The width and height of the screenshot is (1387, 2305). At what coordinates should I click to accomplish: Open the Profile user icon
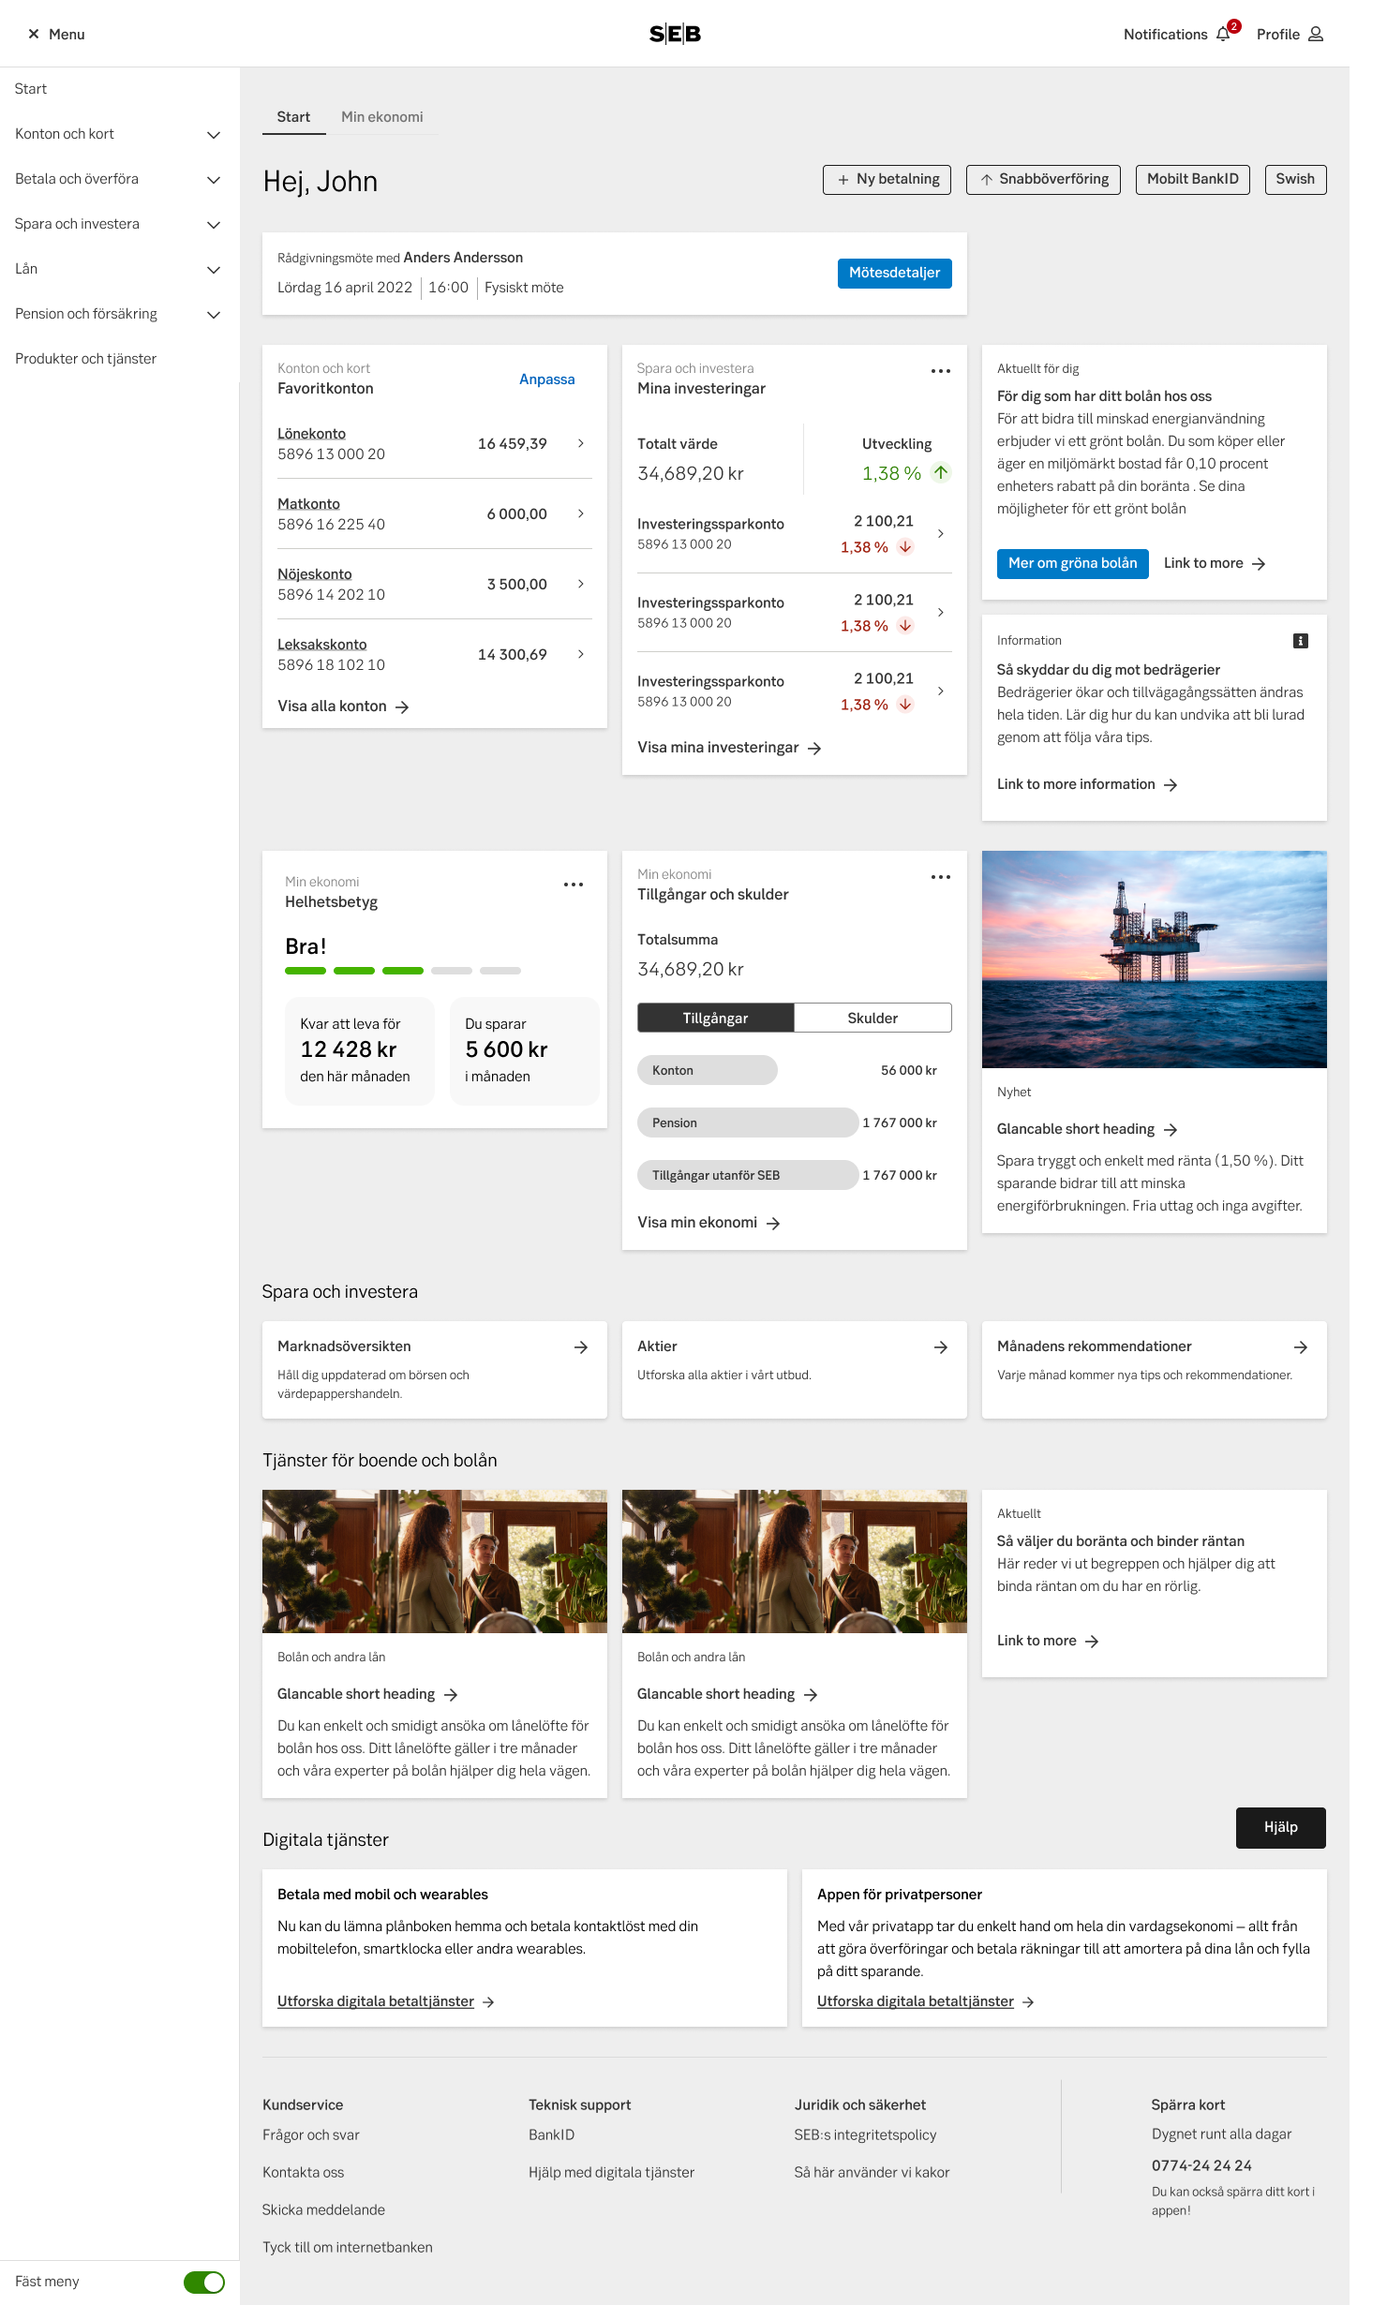click(1316, 35)
